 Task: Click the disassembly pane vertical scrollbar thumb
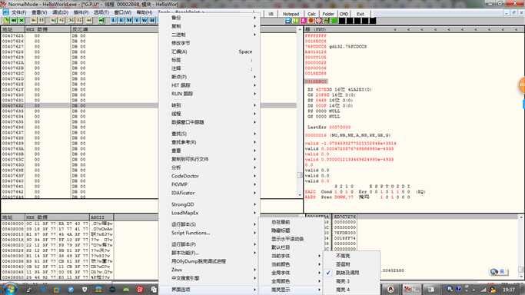point(299,175)
